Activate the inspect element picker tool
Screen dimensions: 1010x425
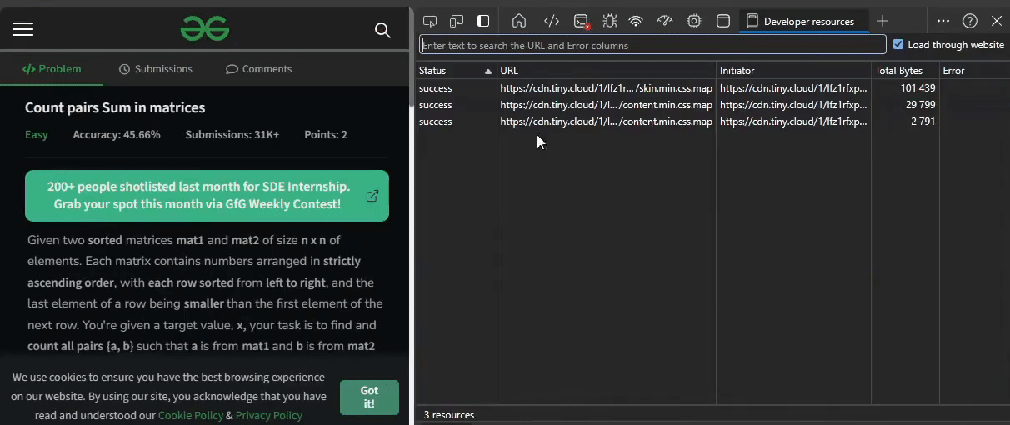pos(430,21)
